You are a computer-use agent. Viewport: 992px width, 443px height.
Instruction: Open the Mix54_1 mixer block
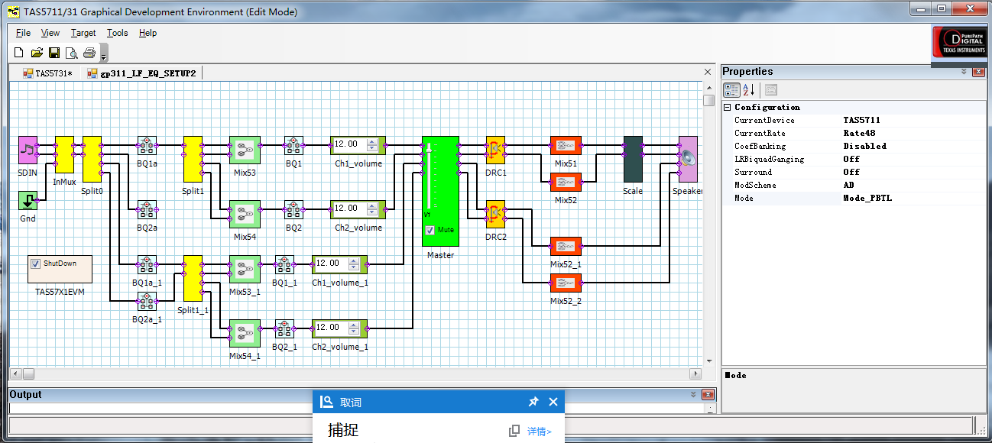245,334
